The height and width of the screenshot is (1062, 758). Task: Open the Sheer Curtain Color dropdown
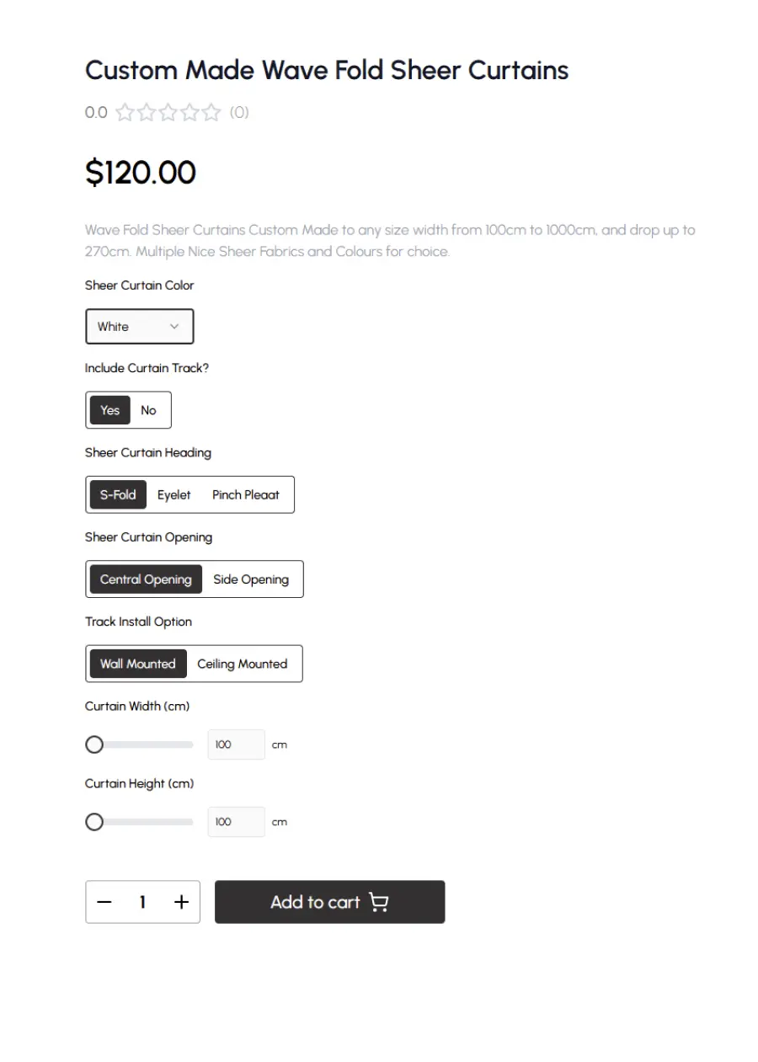pyautogui.click(x=139, y=327)
